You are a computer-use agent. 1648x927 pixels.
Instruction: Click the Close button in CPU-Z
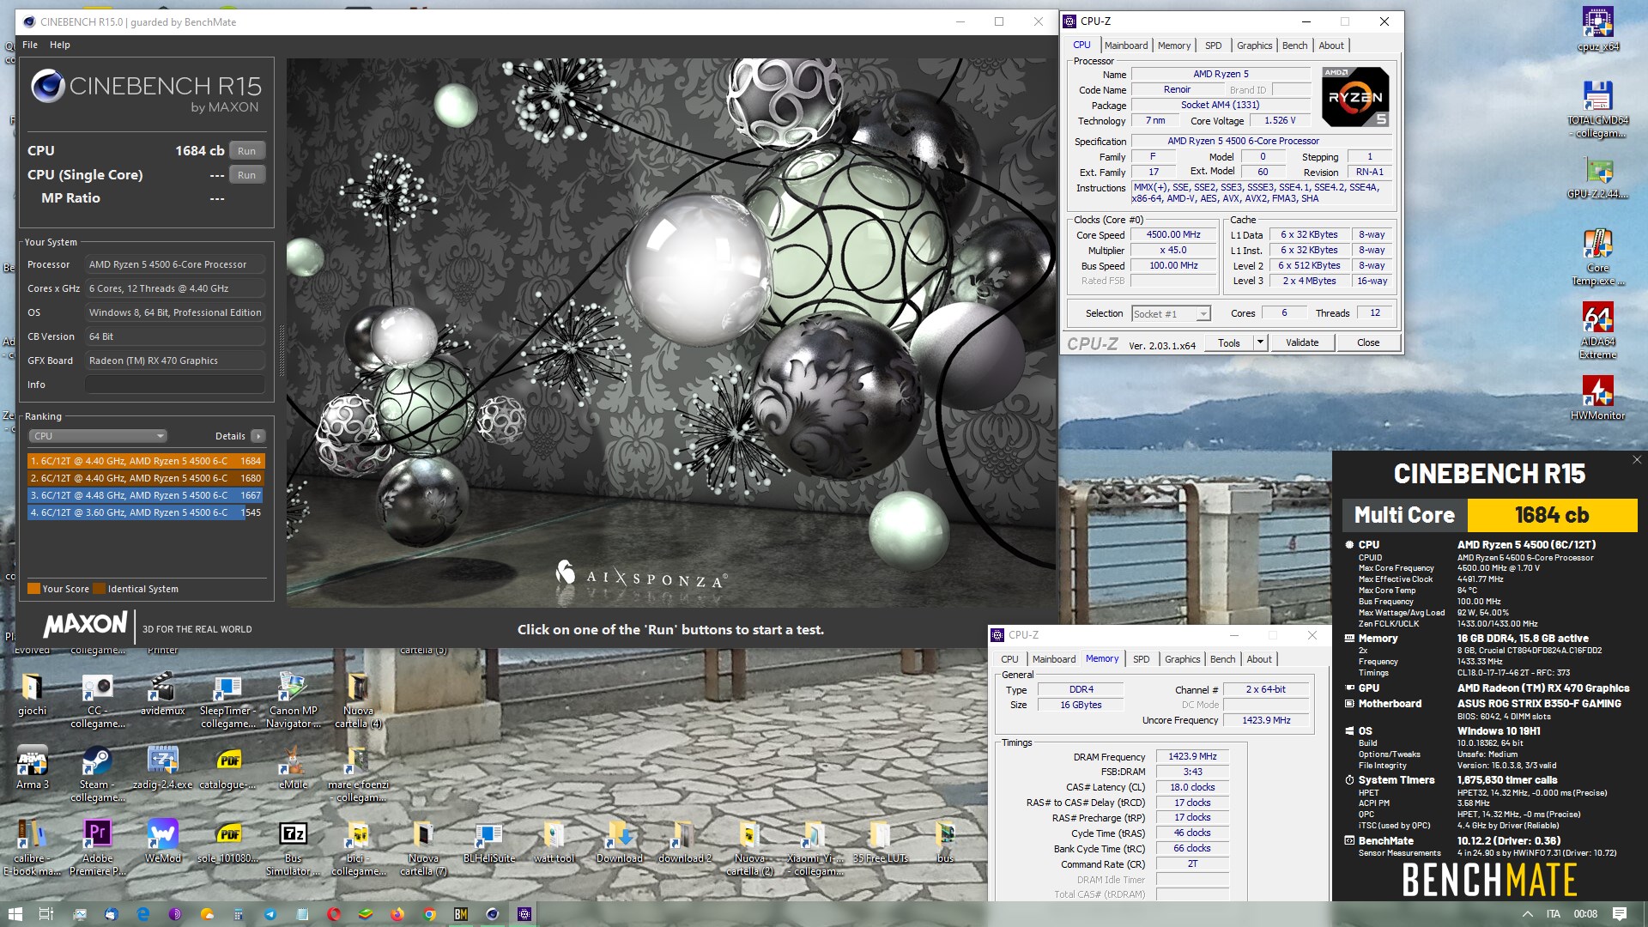[1368, 342]
